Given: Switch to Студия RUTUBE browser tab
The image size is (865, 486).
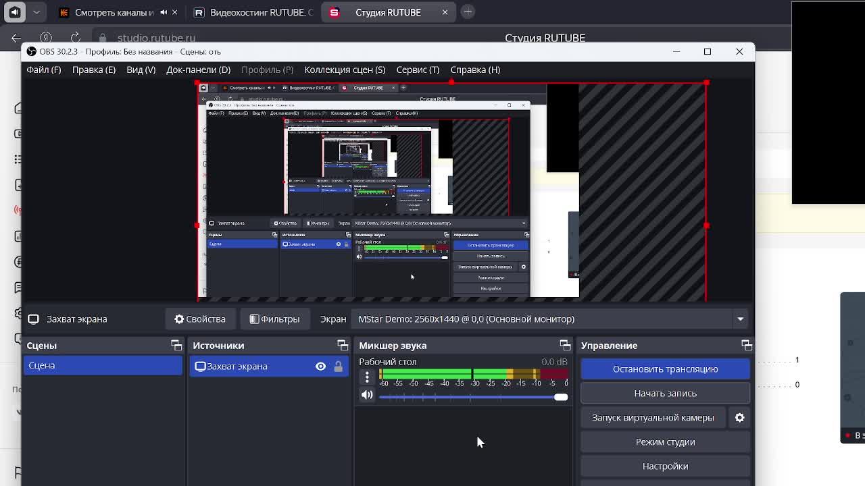Looking at the screenshot, I should [x=388, y=12].
